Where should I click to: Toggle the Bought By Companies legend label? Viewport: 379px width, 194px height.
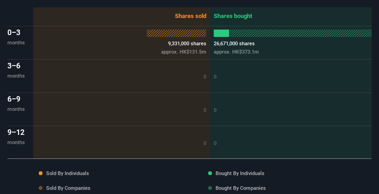[241, 188]
